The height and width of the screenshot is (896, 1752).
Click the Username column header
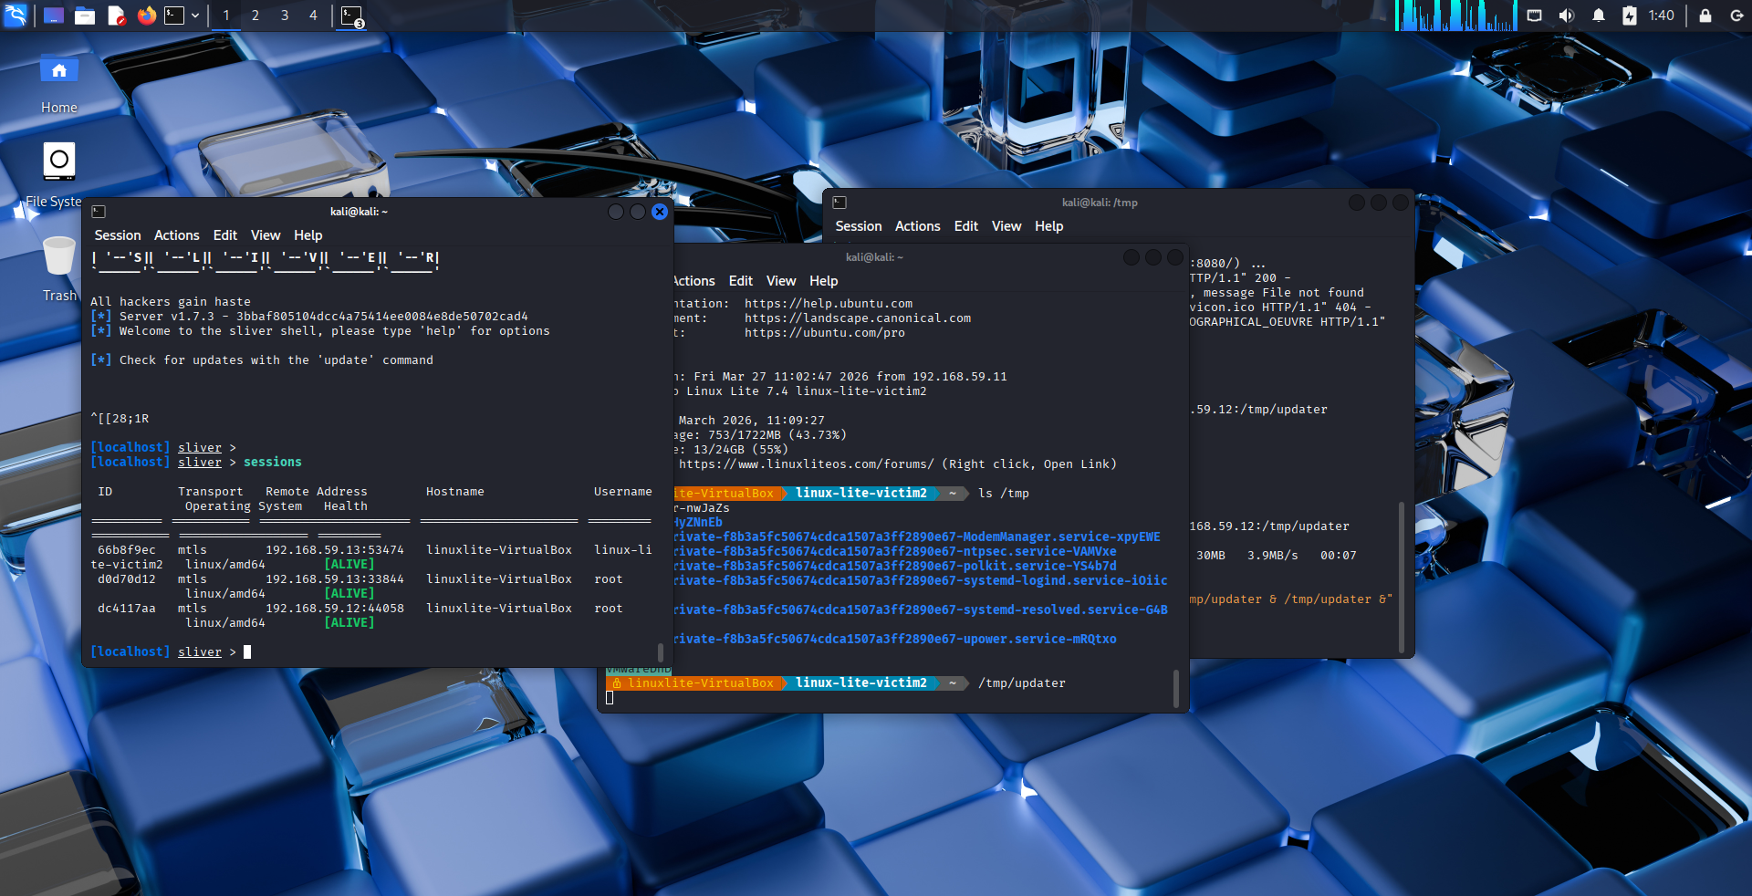tap(623, 492)
